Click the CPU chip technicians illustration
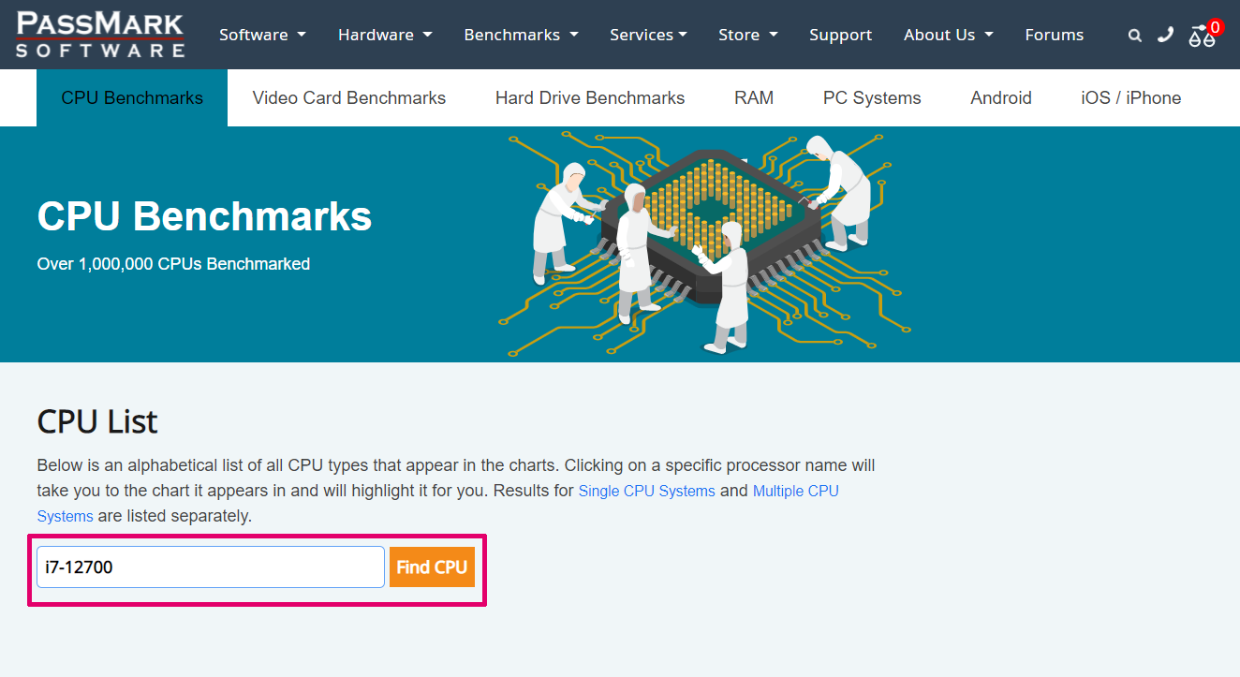This screenshot has height=677, width=1240. pyautogui.click(x=704, y=243)
